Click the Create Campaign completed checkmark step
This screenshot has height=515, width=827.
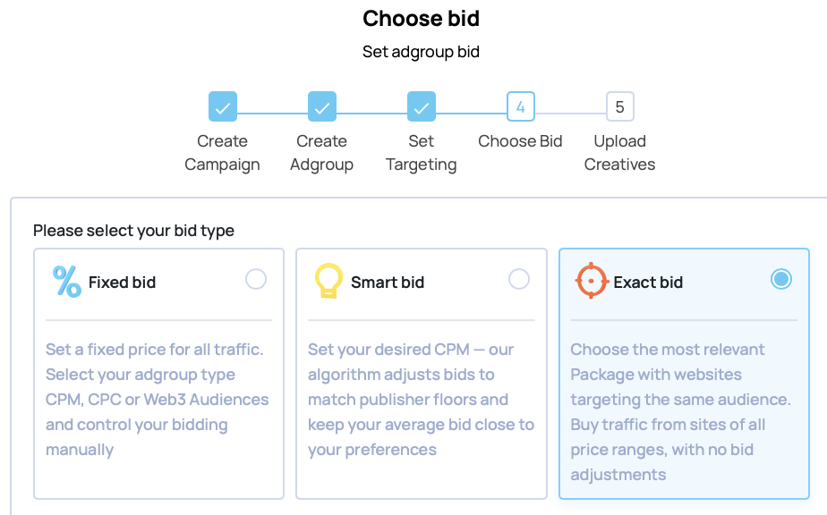pos(223,107)
